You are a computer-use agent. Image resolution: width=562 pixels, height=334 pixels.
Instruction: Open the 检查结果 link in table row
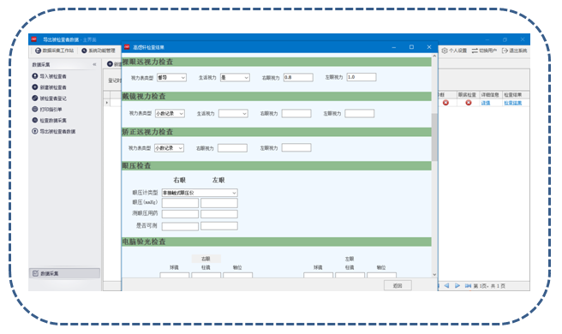[x=513, y=103]
